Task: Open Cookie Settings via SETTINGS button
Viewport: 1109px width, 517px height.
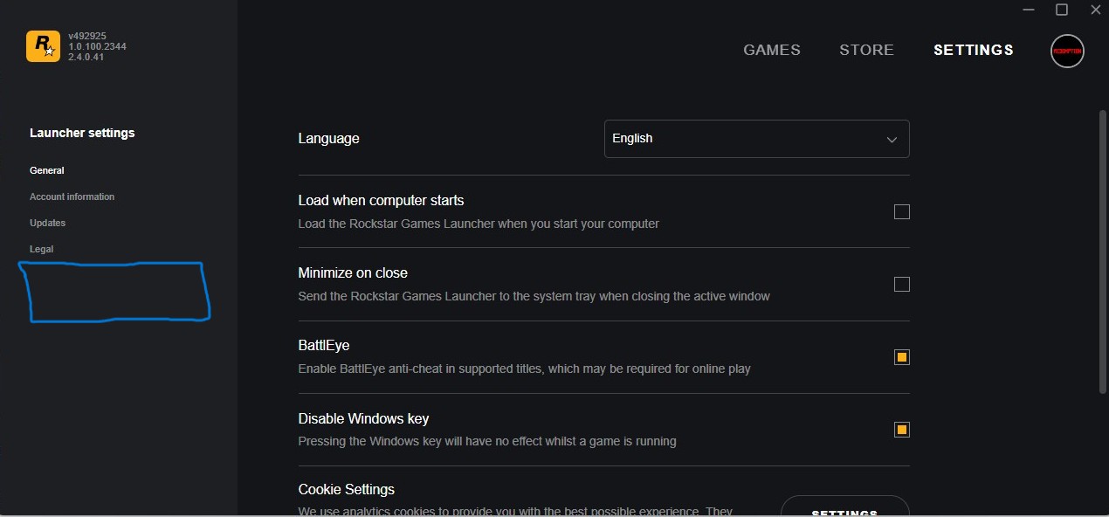Action: (x=844, y=507)
